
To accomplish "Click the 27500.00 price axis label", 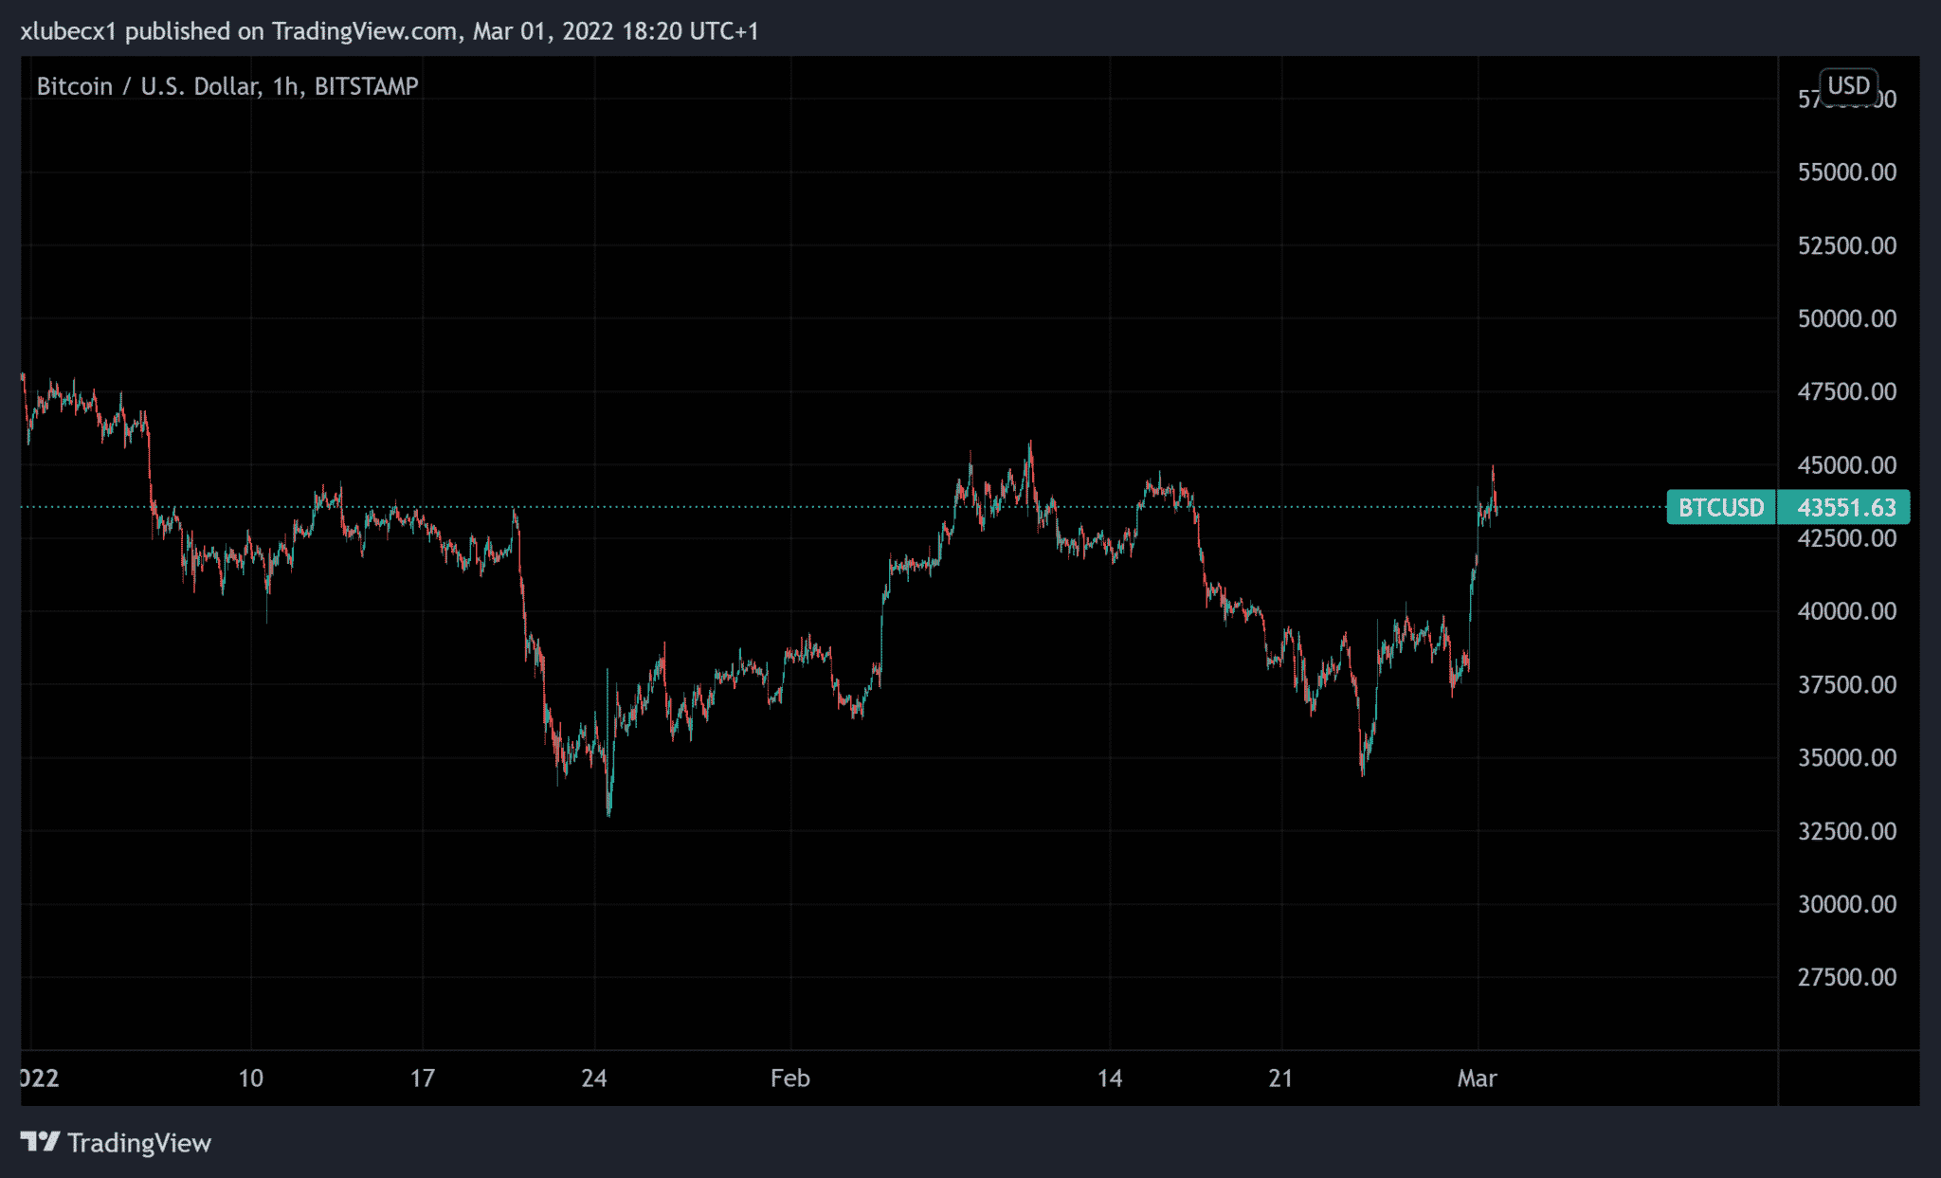I will tap(1846, 977).
